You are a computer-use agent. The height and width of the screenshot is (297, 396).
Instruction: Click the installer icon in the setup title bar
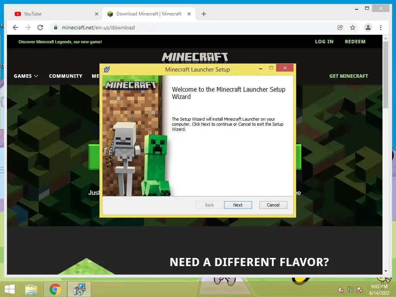coord(107,69)
